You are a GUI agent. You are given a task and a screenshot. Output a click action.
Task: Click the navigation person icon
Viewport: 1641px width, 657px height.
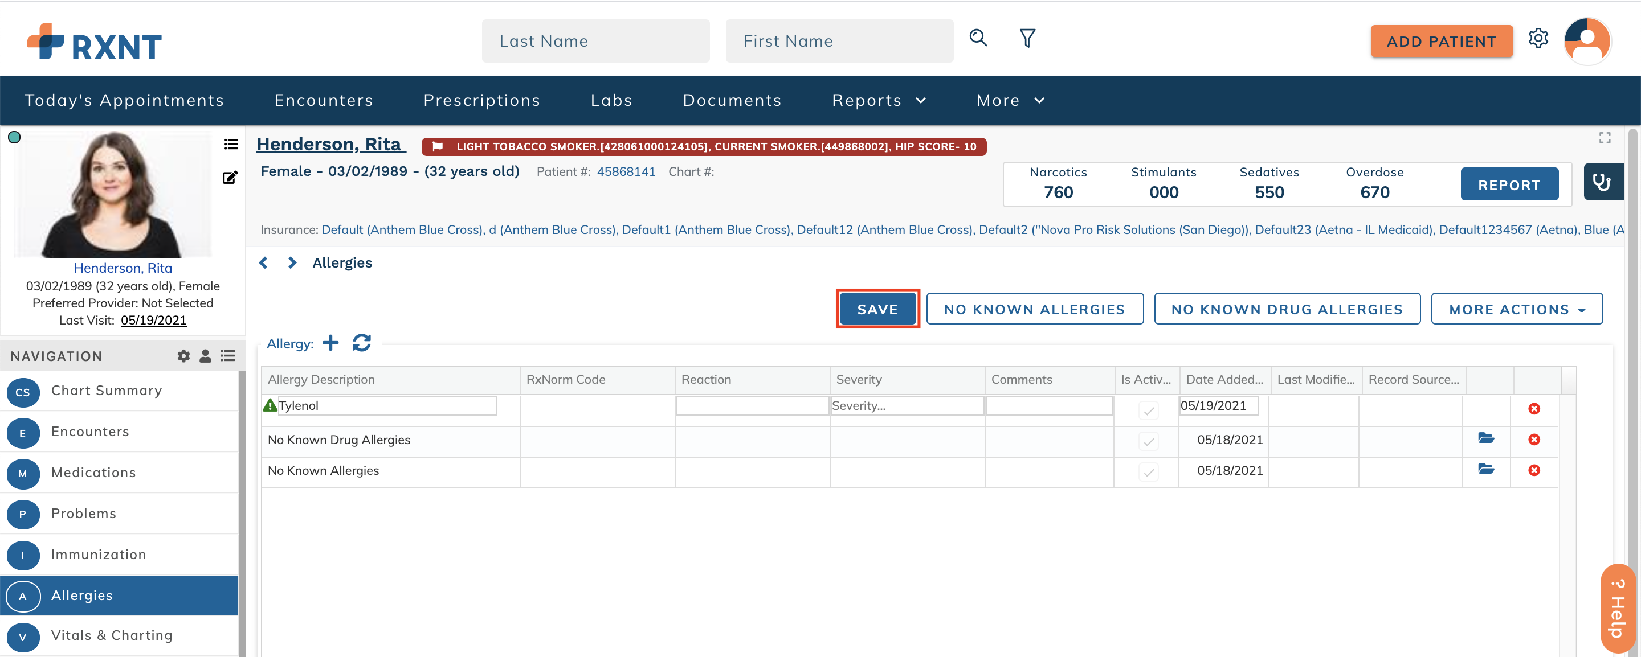coord(205,356)
